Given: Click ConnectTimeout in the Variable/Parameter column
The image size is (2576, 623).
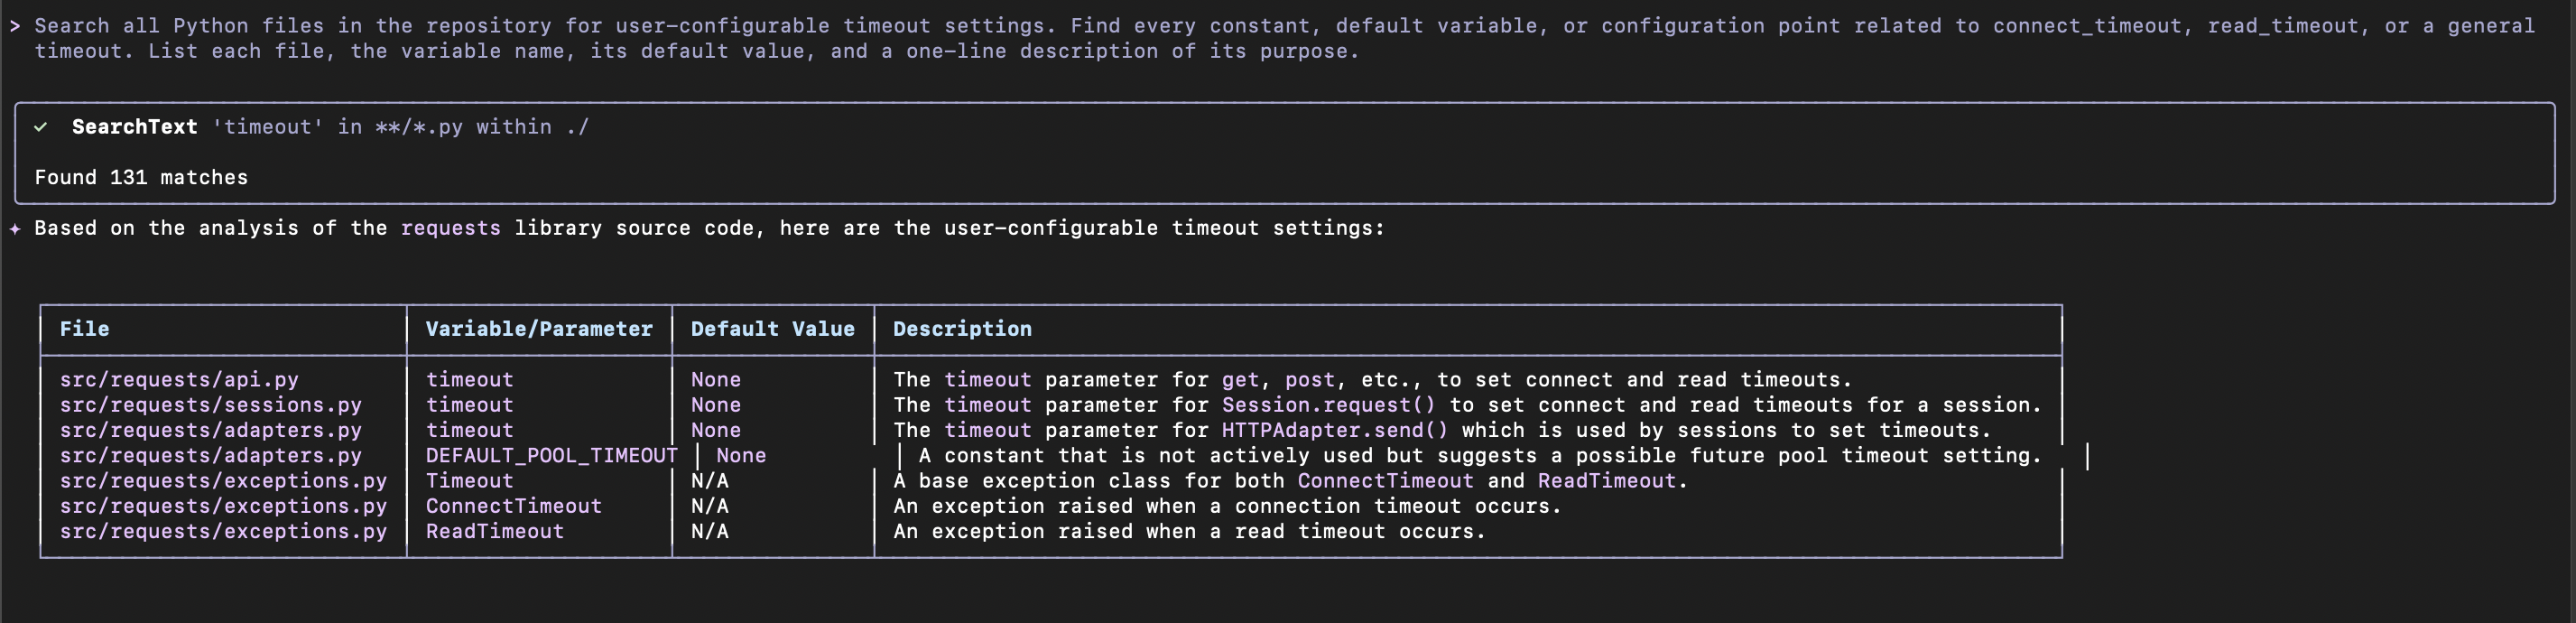Looking at the screenshot, I should point(514,506).
